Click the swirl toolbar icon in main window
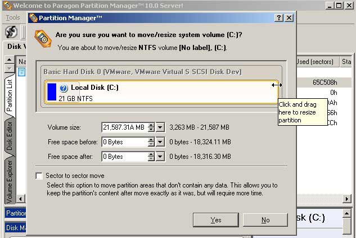Screen dimensions: 356x238 tap(11, 32)
